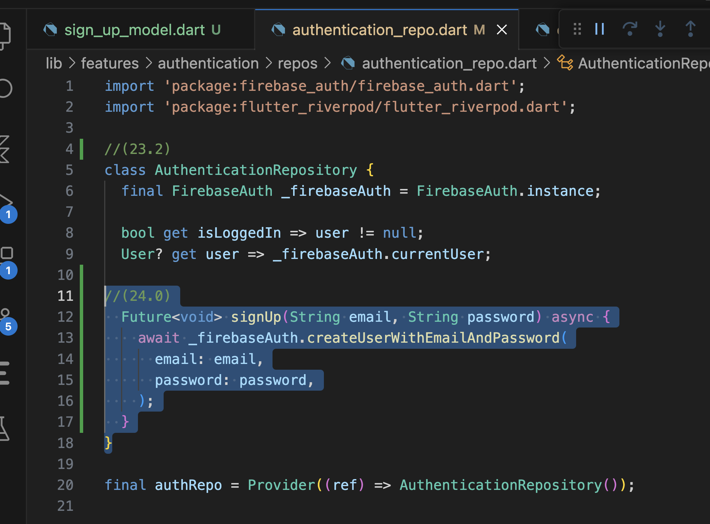The image size is (710, 524).
Task: Select the authentication_repo.dart tab
Action: tap(379, 30)
